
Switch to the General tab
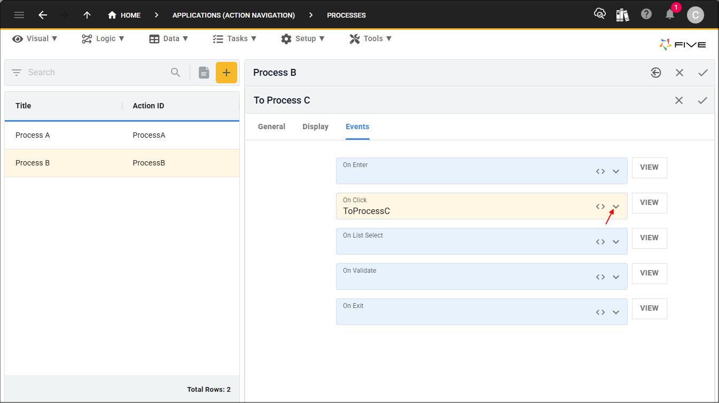point(271,127)
